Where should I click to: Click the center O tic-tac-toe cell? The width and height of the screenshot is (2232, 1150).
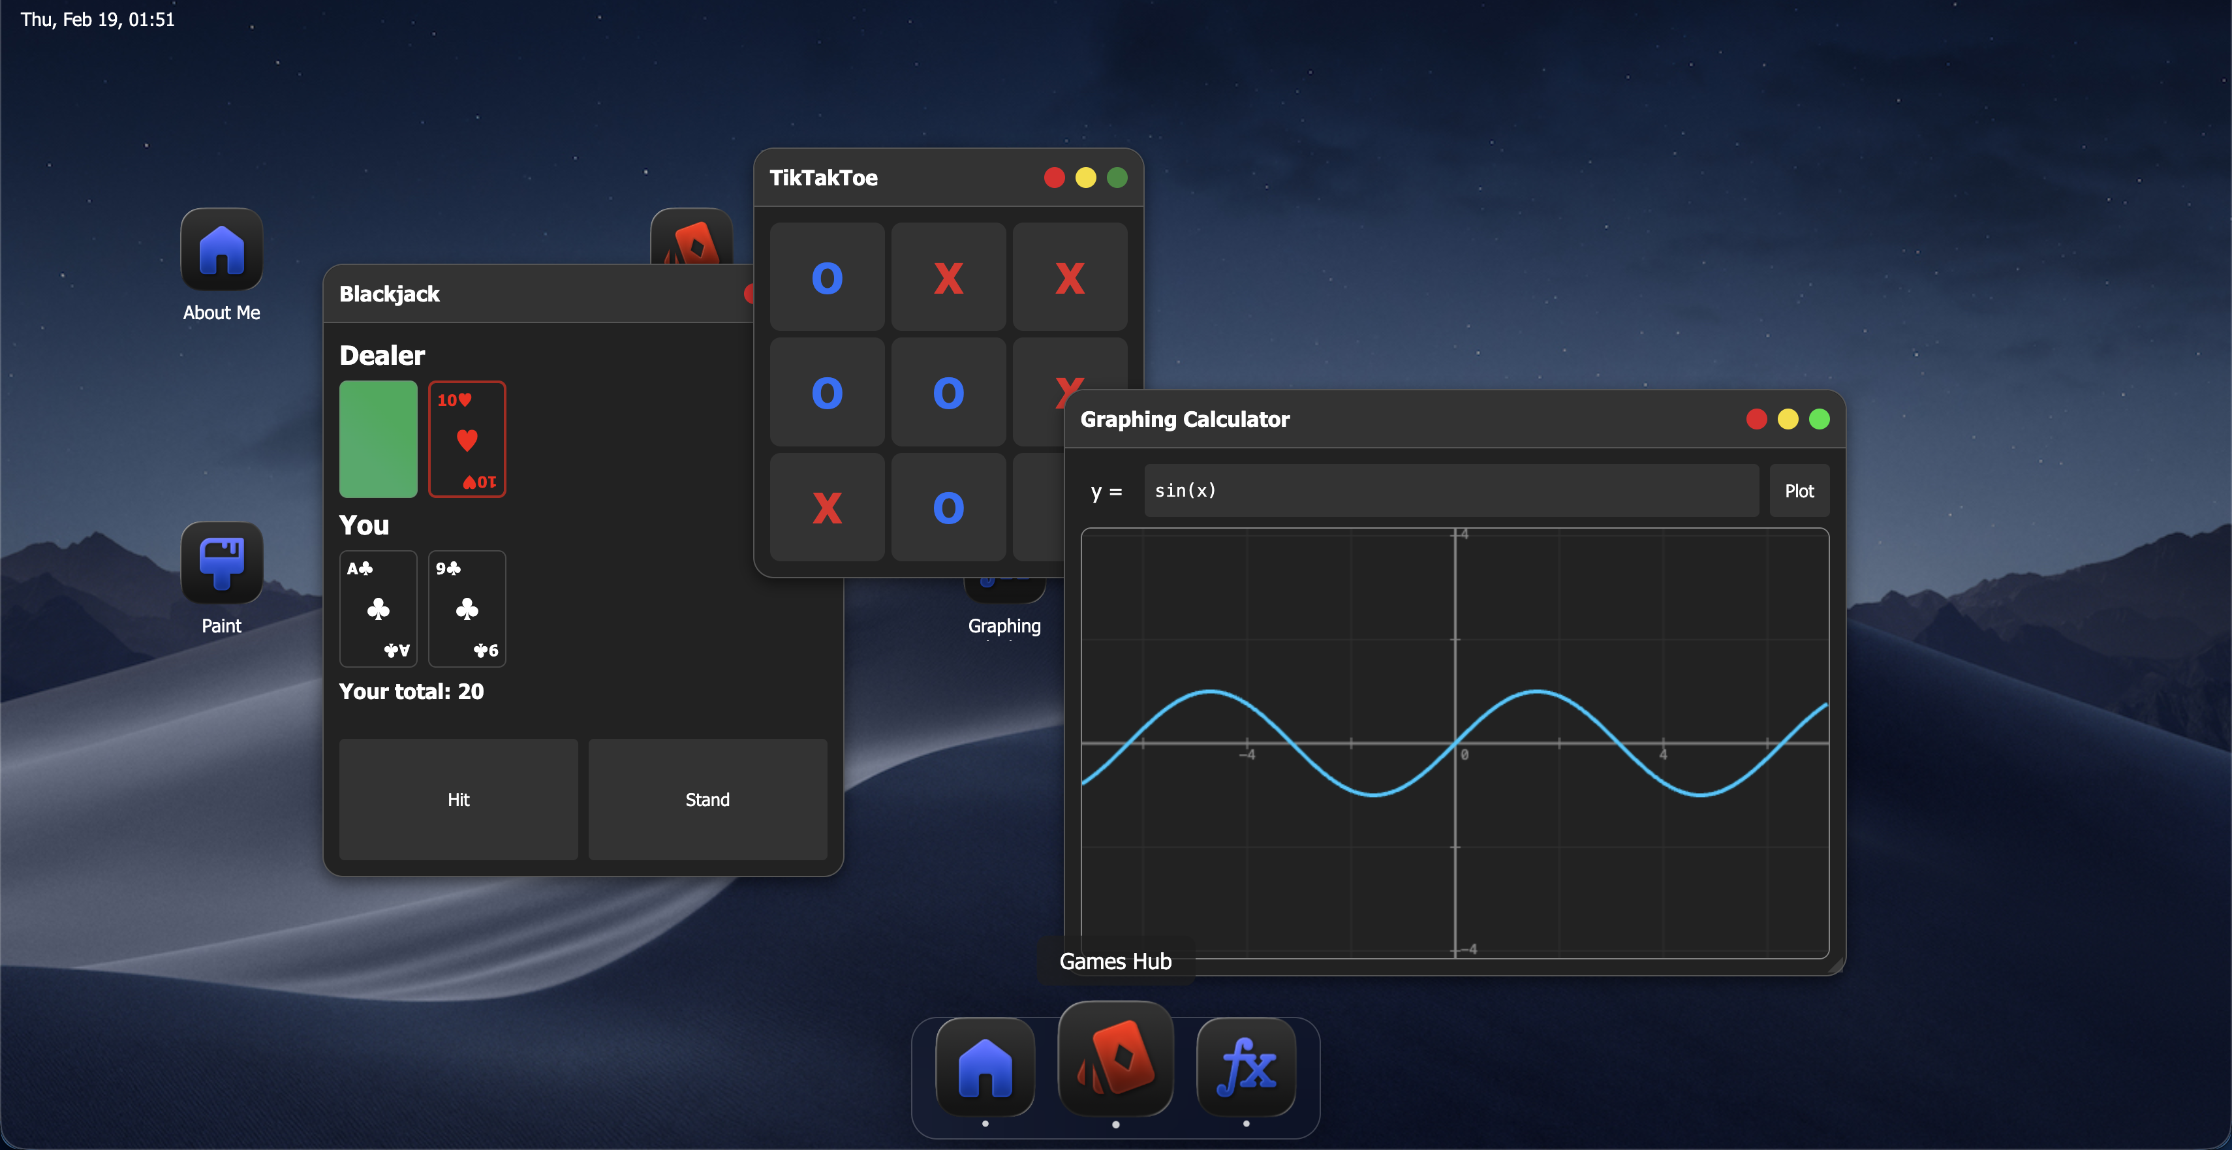[948, 394]
